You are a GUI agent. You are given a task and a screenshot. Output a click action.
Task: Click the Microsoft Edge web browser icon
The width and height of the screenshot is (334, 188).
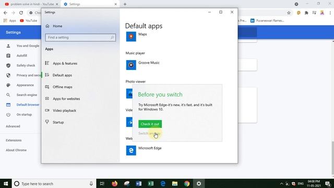[x=131, y=150]
